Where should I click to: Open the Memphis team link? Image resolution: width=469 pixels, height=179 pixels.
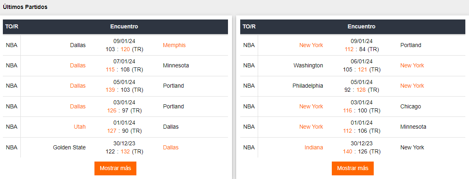[174, 45]
